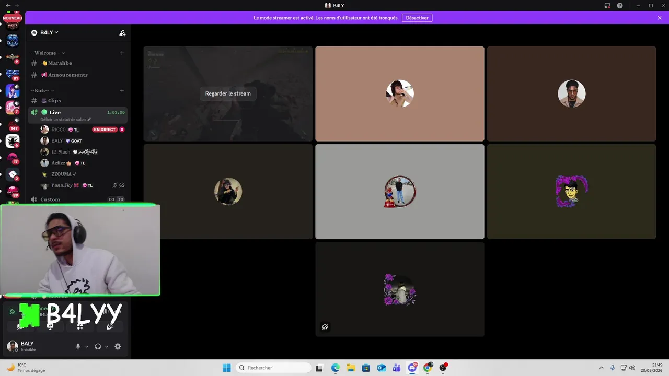Open the Windows Start menu
Screen dimensions: 669x376
tap(226, 368)
